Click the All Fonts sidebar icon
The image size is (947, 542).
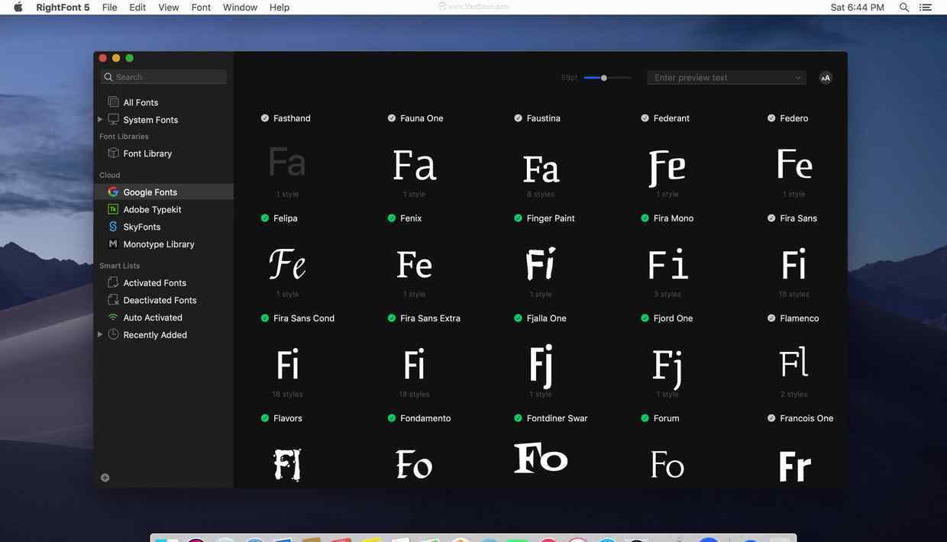point(113,102)
